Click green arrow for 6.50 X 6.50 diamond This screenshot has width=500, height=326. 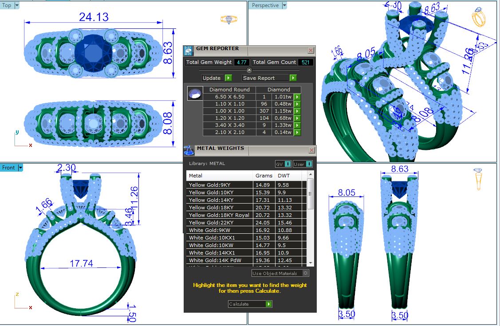tap(297, 97)
